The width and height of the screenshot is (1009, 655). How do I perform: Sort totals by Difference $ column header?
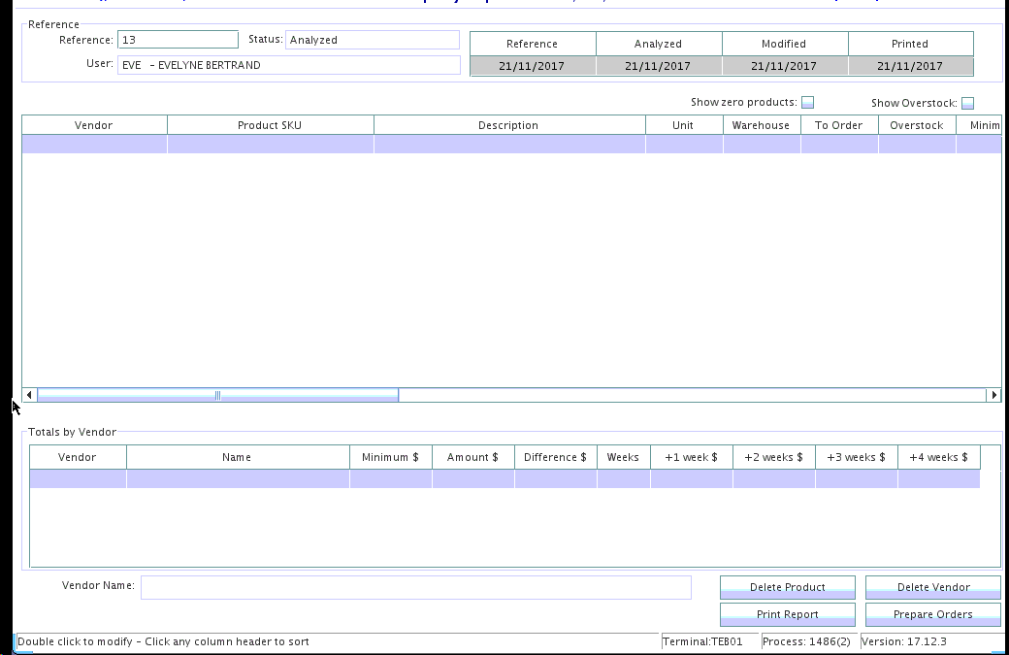point(555,457)
